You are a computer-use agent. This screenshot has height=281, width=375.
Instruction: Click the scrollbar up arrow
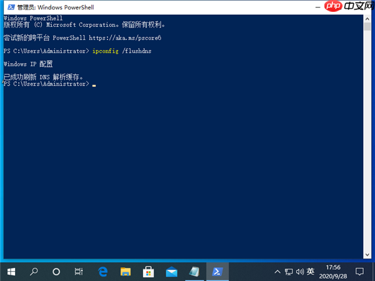coord(367,19)
